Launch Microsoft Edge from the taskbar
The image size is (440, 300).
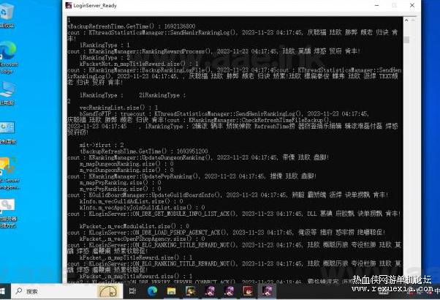152,291
